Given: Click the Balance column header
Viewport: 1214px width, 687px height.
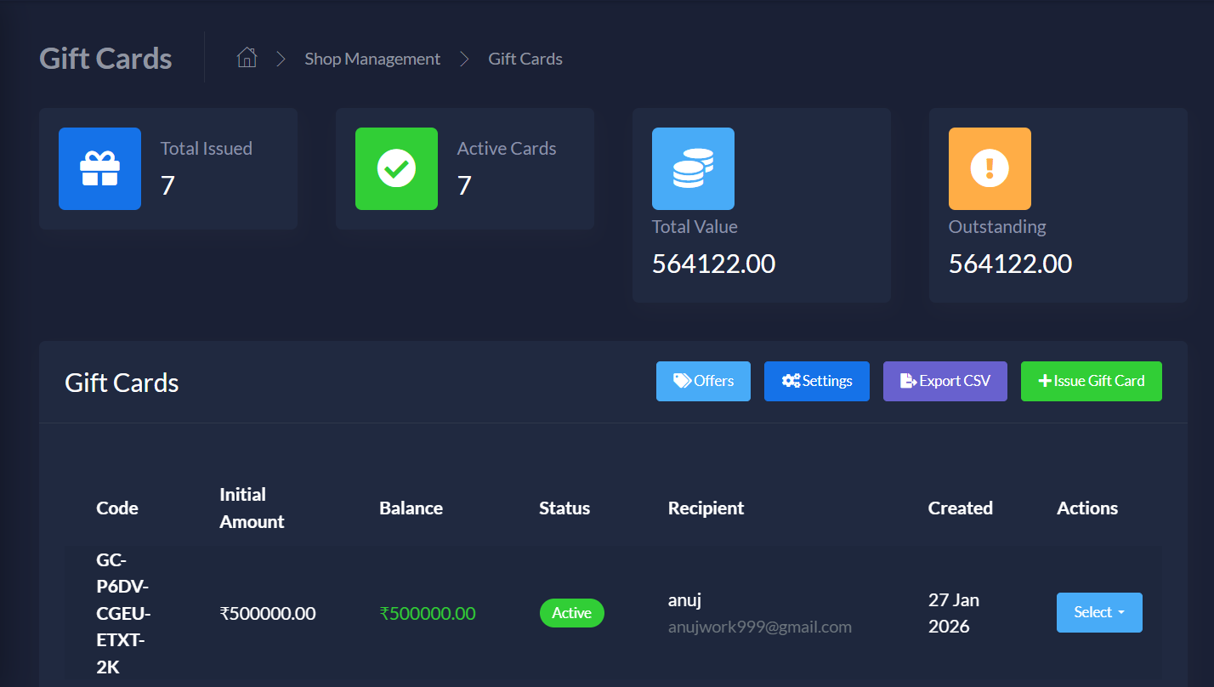Looking at the screenshot, I should [x=411, y=508].
